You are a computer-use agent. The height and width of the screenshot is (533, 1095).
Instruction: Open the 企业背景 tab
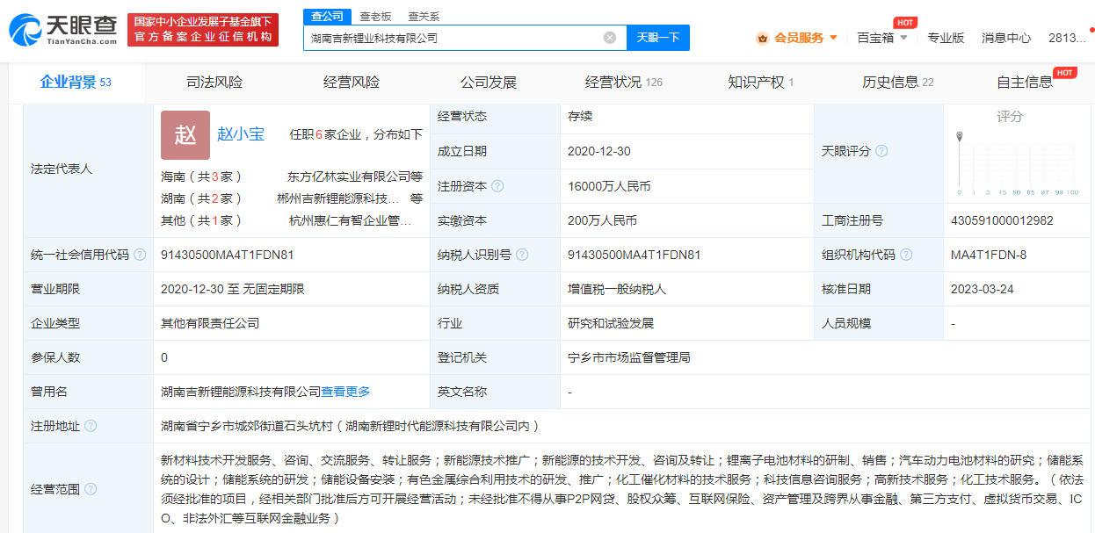76,83
